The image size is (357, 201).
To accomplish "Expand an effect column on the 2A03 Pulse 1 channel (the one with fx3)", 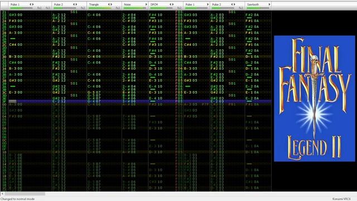I will (x=33, y=4).
